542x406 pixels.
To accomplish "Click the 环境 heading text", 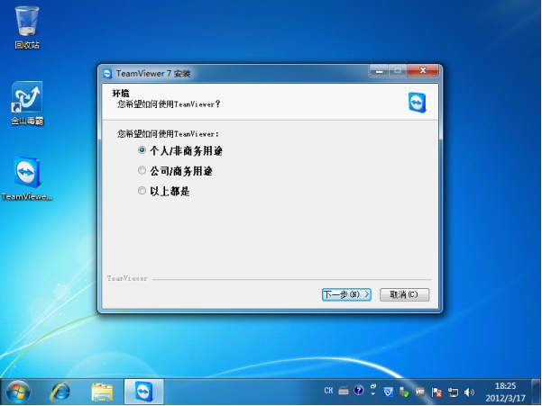I will click(x=121, y=93).
